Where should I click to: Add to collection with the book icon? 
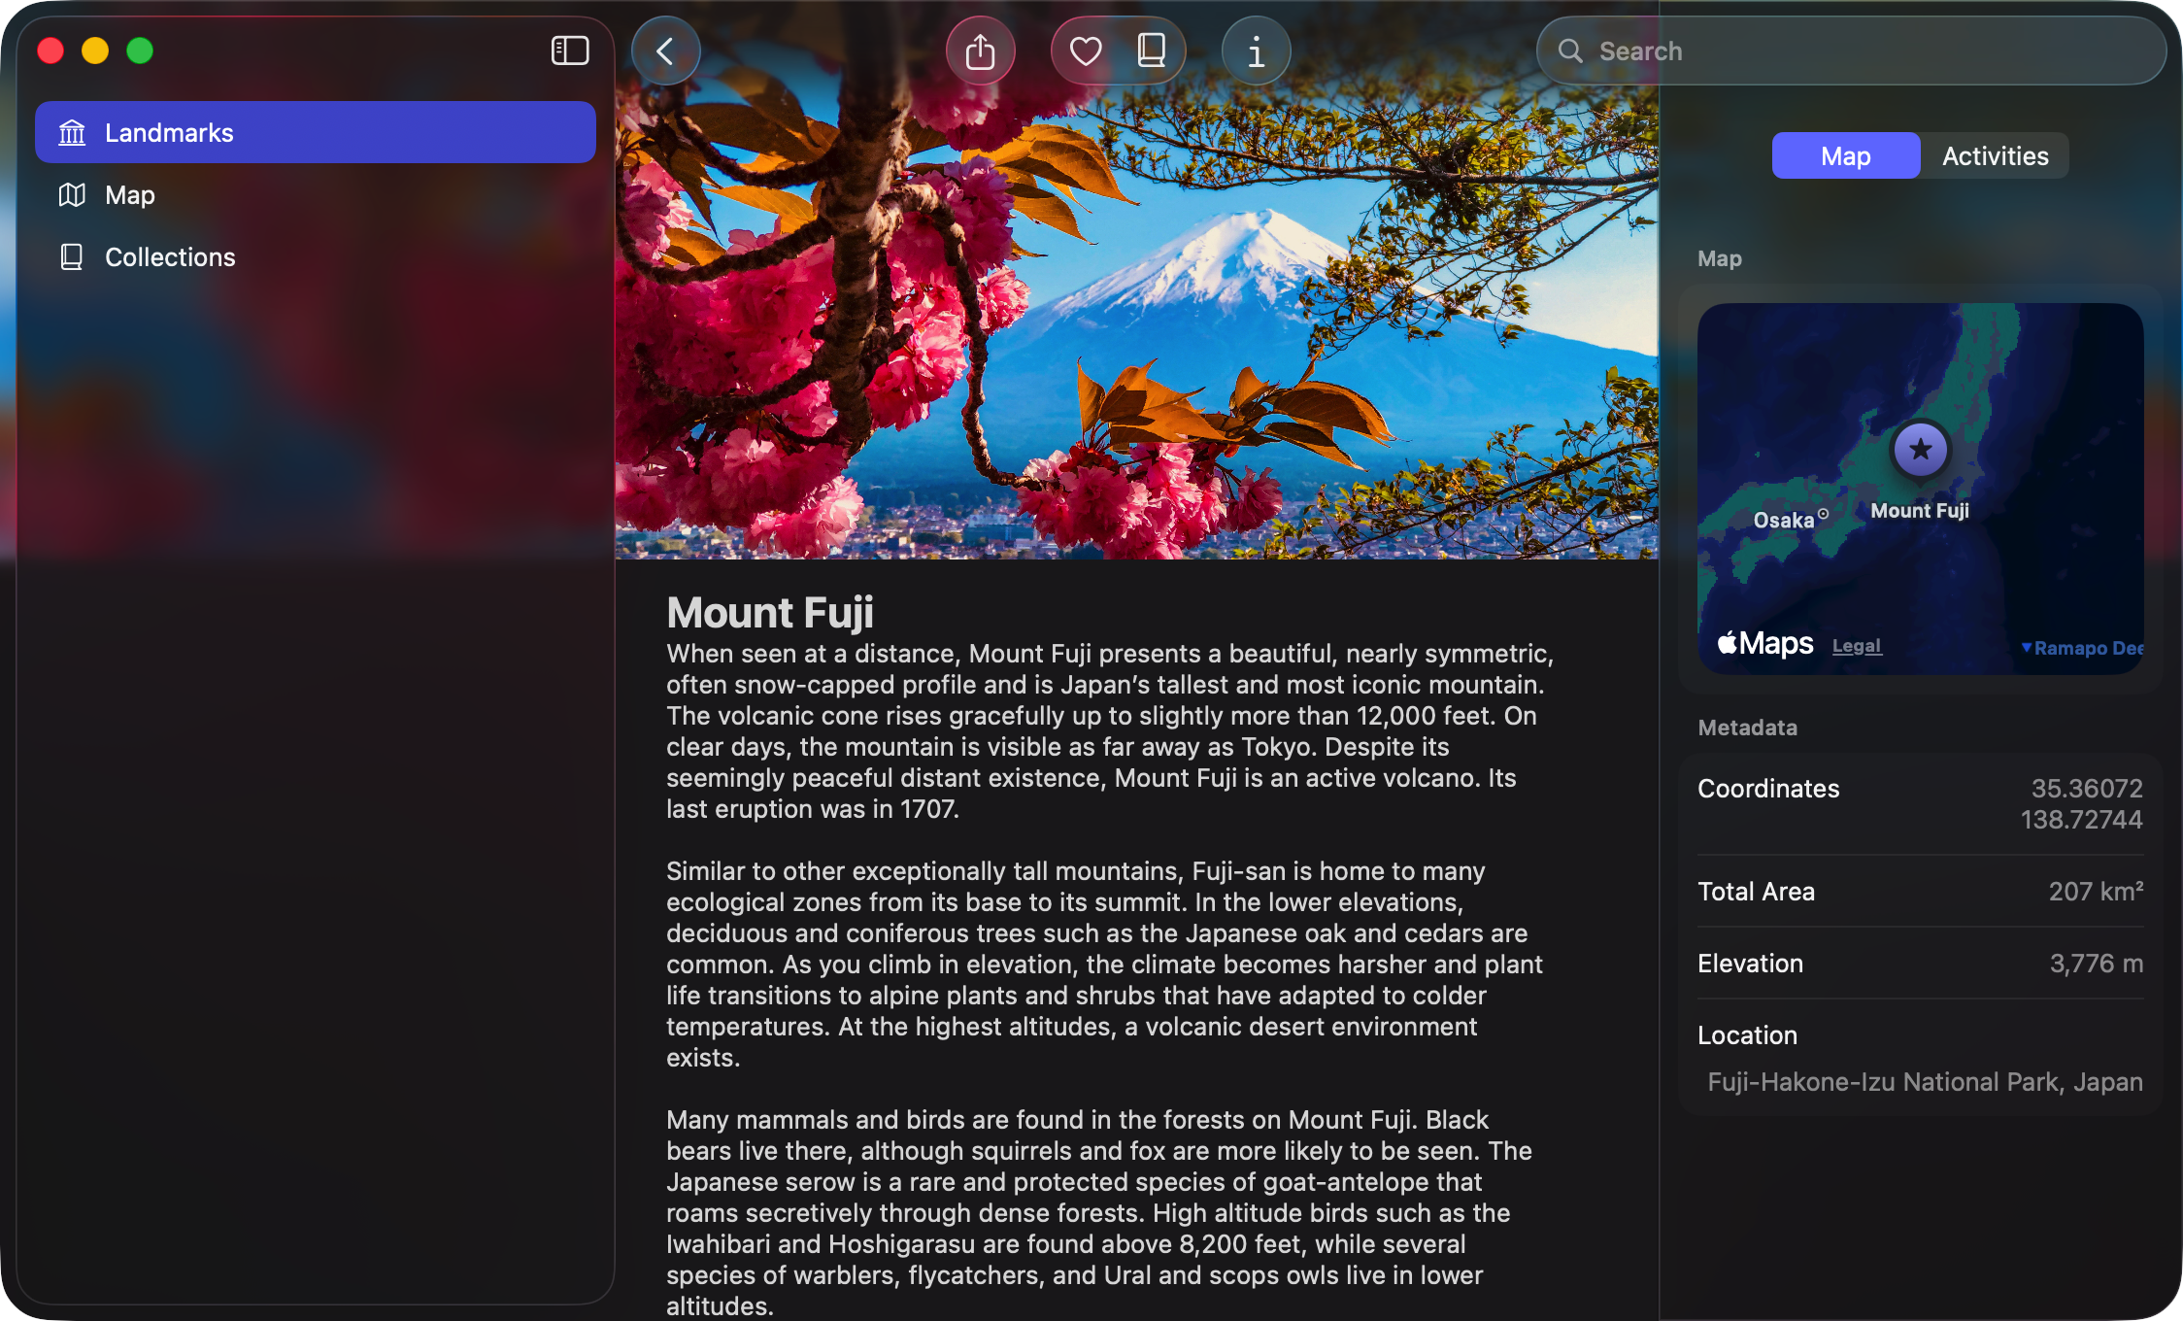(1151, 51)
